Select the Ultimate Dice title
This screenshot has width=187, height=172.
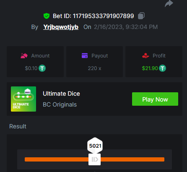click(x=61, y=94)
